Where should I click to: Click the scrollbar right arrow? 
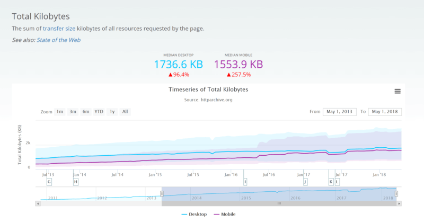tap(399, 203)
